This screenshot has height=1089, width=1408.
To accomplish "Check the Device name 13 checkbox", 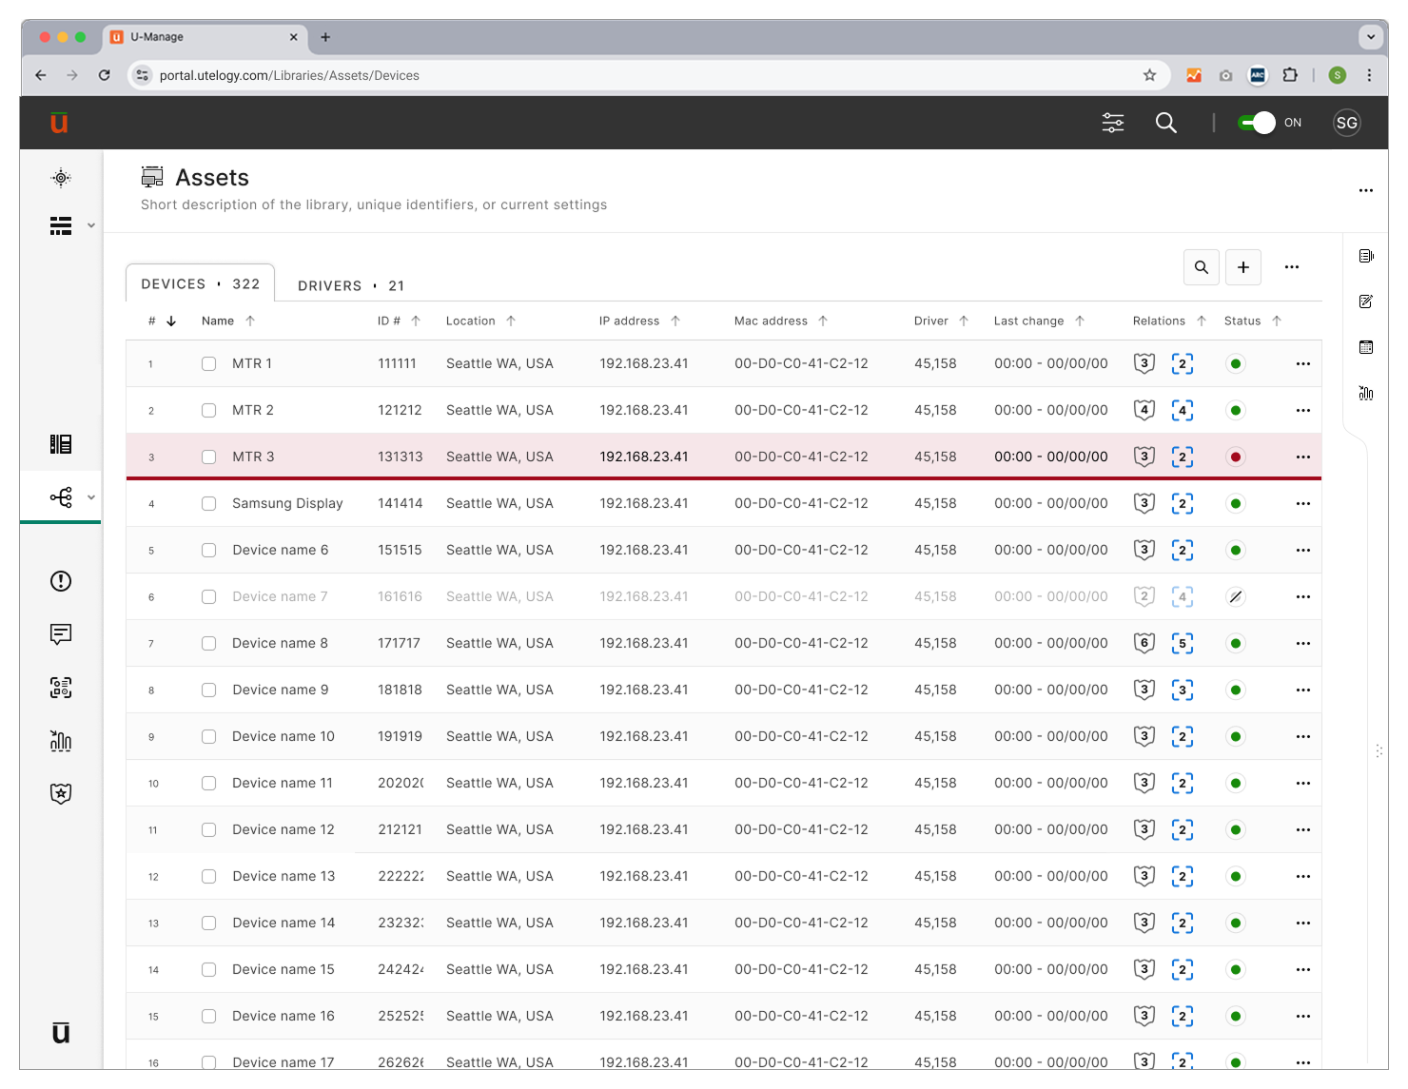I will pyautogui.click(x=208, y=877).
